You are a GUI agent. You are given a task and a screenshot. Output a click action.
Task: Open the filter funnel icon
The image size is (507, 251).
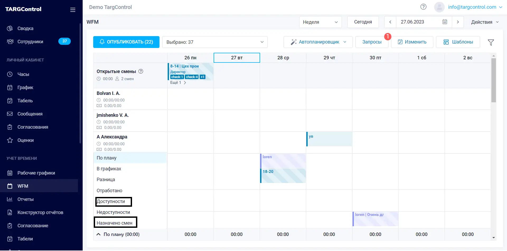coord(491,42)
